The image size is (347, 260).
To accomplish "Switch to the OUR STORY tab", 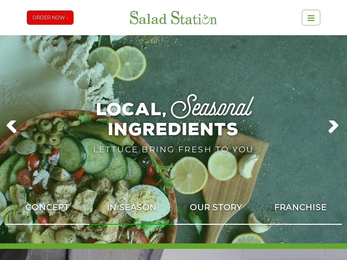I will point(216,207).
